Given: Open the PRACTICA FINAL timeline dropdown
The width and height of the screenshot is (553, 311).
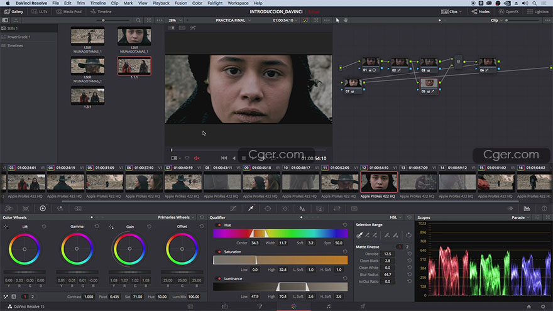Looking at the screenshot, I should [233, 21].
